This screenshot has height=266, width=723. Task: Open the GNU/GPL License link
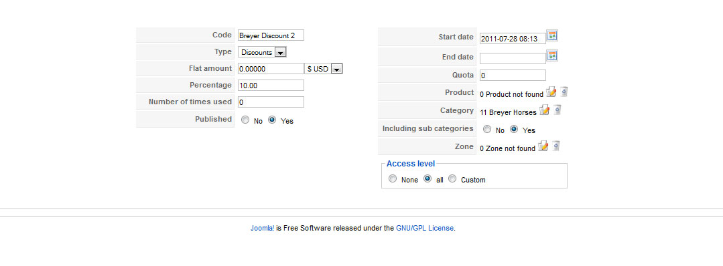[x=425, y=228]
